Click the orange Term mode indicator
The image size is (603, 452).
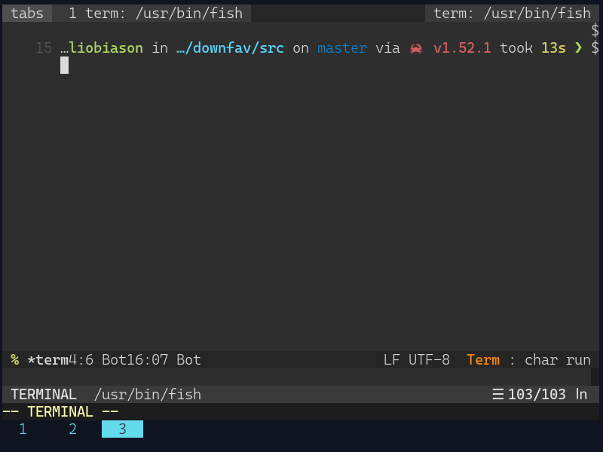pos(483,360)
